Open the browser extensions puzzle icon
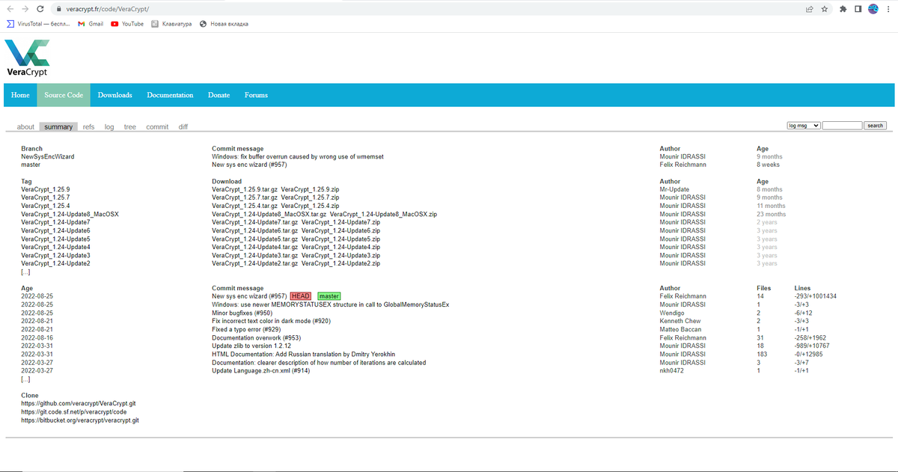The width and height of the screenshot is (898, 472). click(x=844, y=9)
